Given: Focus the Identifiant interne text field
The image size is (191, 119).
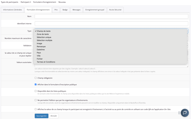Looking at the screenshot, I should [x=111, y=24].
